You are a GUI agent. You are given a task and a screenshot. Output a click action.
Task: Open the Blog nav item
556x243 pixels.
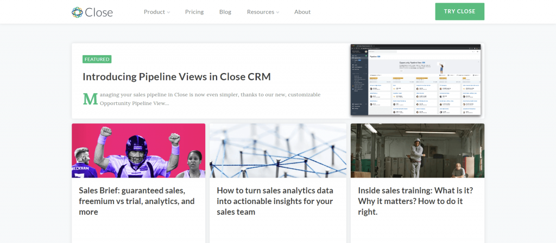pyautogui.click(x=225, y=12)
